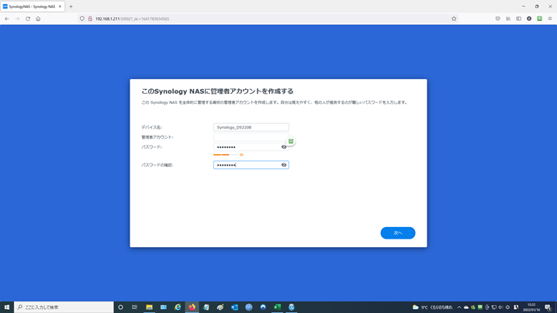
Task: Open the weather widget in taskbar
Action: [x=432, y=307]
